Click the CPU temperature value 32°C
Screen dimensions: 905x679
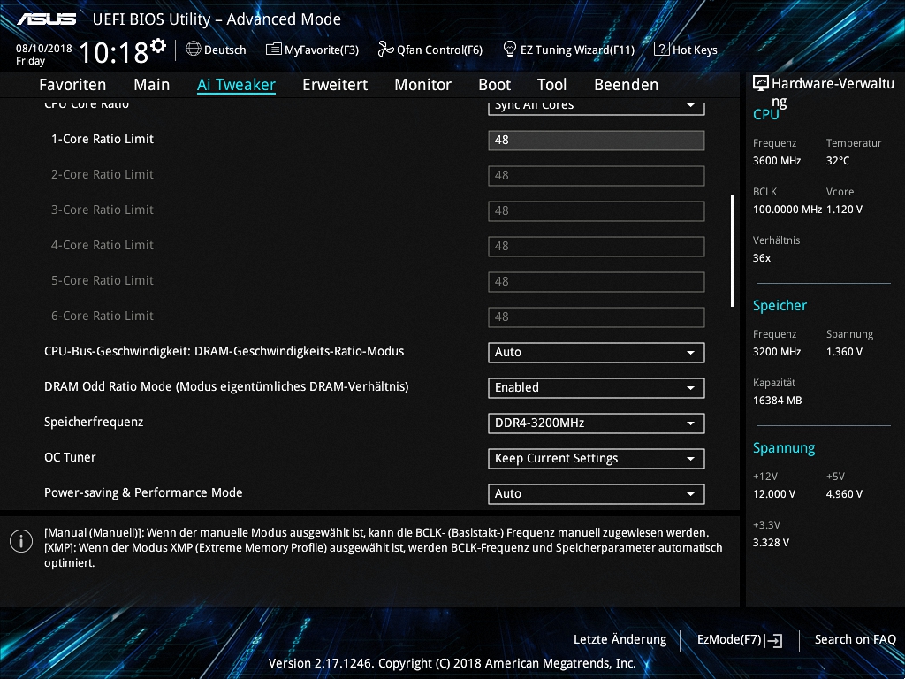[838, 161]
